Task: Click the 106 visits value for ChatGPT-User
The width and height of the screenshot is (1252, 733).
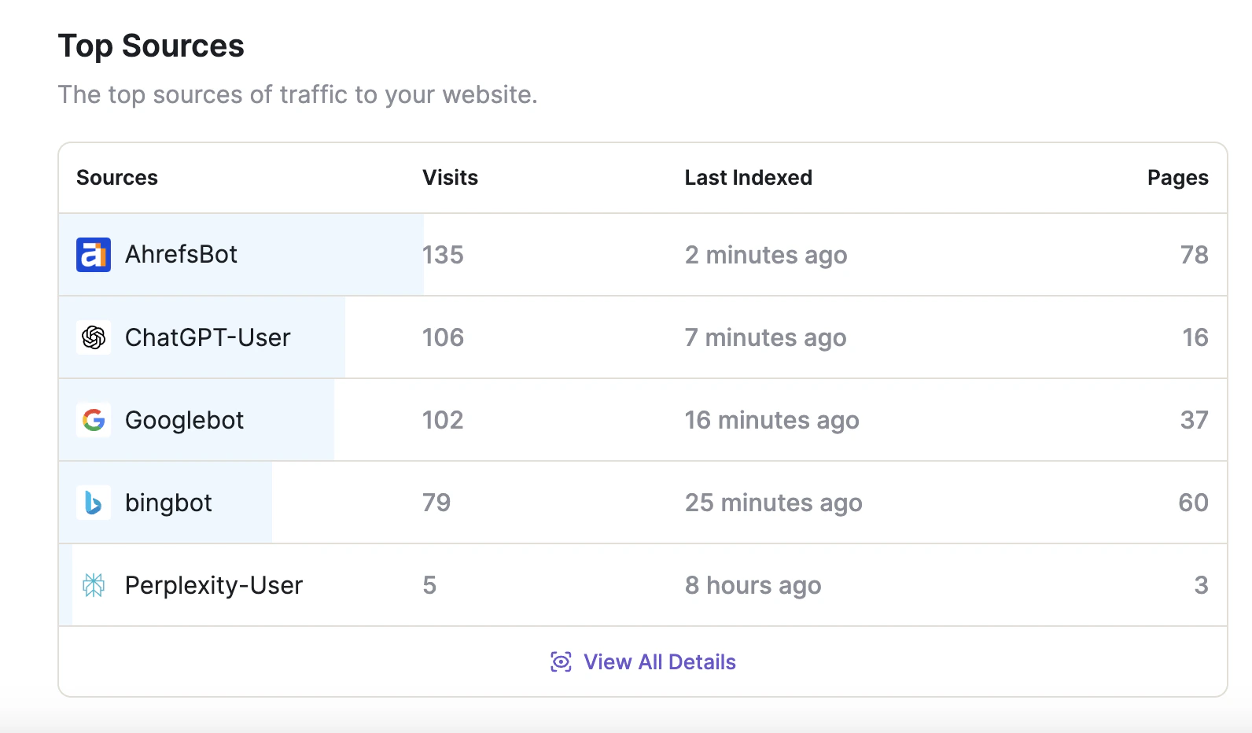Action: coord(443,337)
